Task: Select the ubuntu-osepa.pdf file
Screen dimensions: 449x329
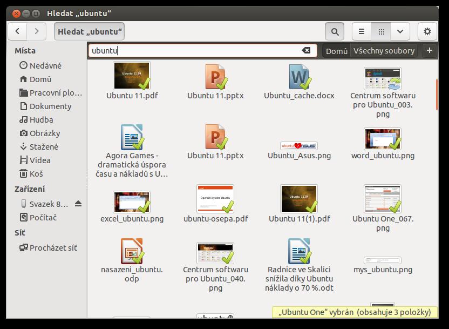Action: point(215,204)
